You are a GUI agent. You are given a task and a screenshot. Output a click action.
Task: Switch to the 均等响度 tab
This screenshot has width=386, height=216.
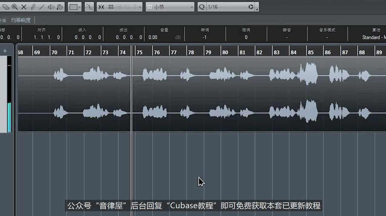pyautogui.click(x=21, y=20)
